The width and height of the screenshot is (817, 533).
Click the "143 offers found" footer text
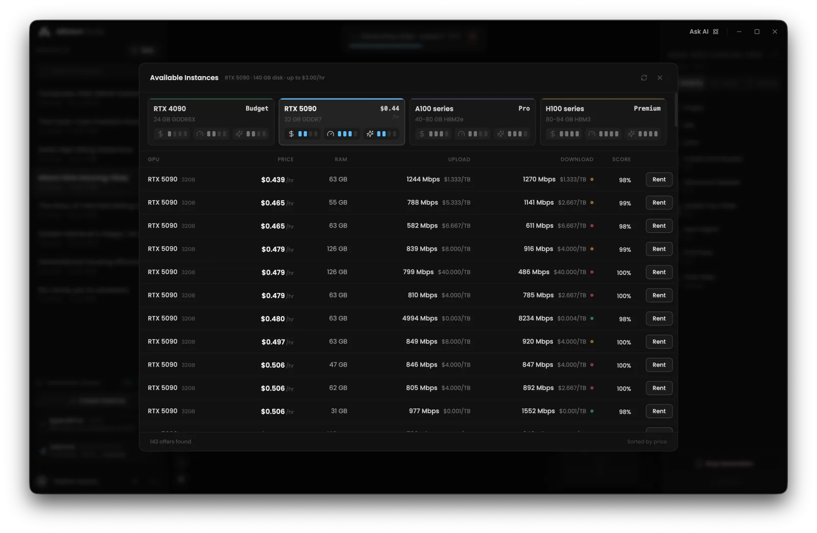click(171, 442)
